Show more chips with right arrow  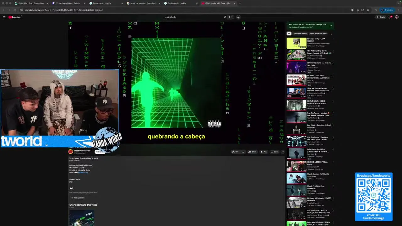tap(331, 34)
